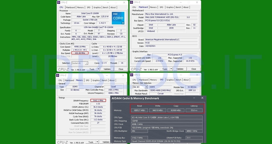The height and width of the screenshot is (144, 272).
Task: Click the CPU-Z icon in the Memory window title bar
Action: pos(58,75)
